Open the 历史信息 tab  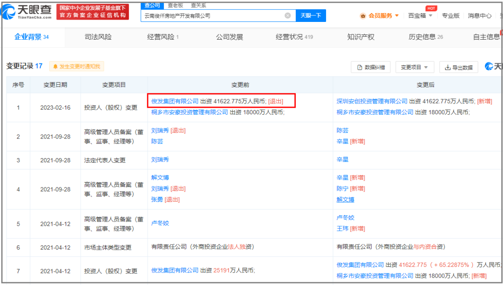point(425,37)
